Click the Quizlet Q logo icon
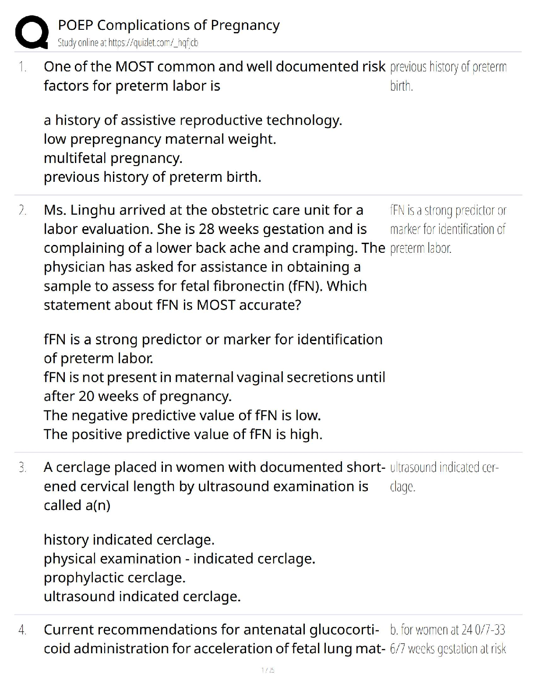The image size is (536, 694). click(32, 32)
